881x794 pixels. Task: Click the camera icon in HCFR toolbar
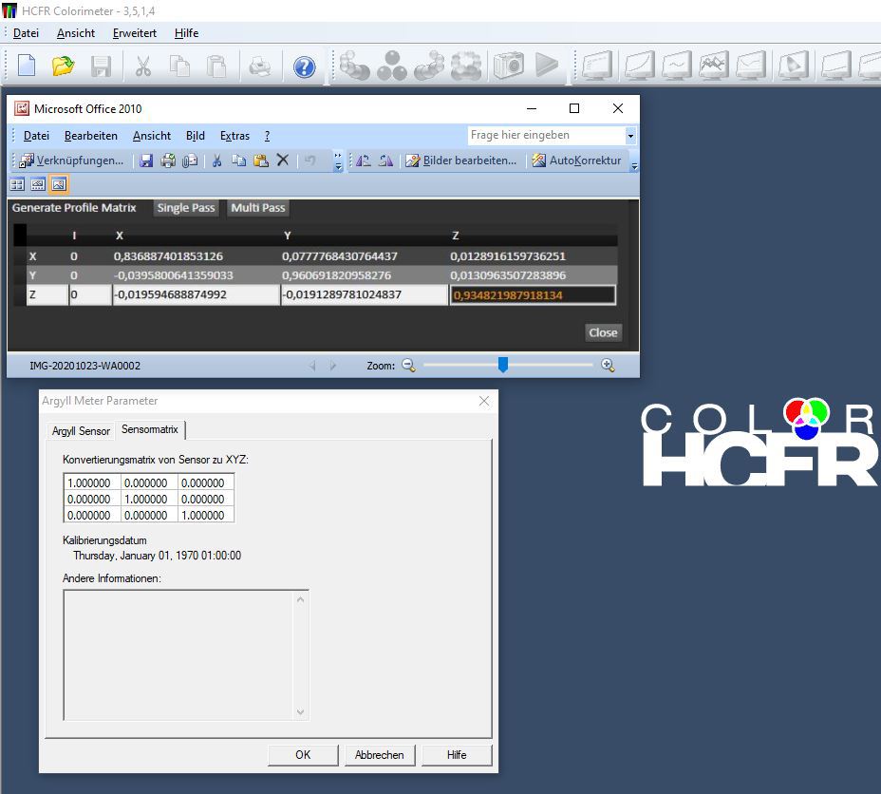click(510, 66)
